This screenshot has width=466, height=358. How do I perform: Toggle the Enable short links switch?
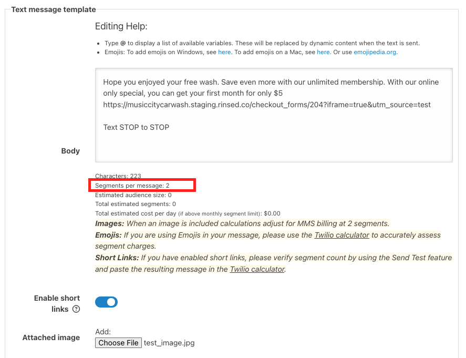[106, 302]
